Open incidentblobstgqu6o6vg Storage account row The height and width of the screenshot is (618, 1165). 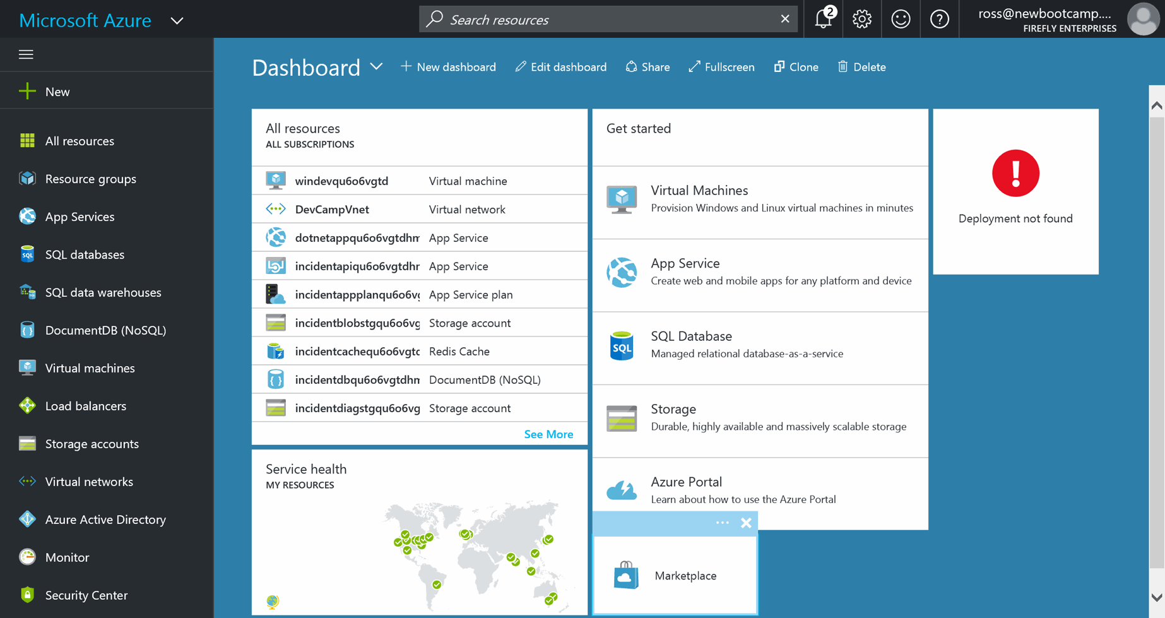coord(420,323)
